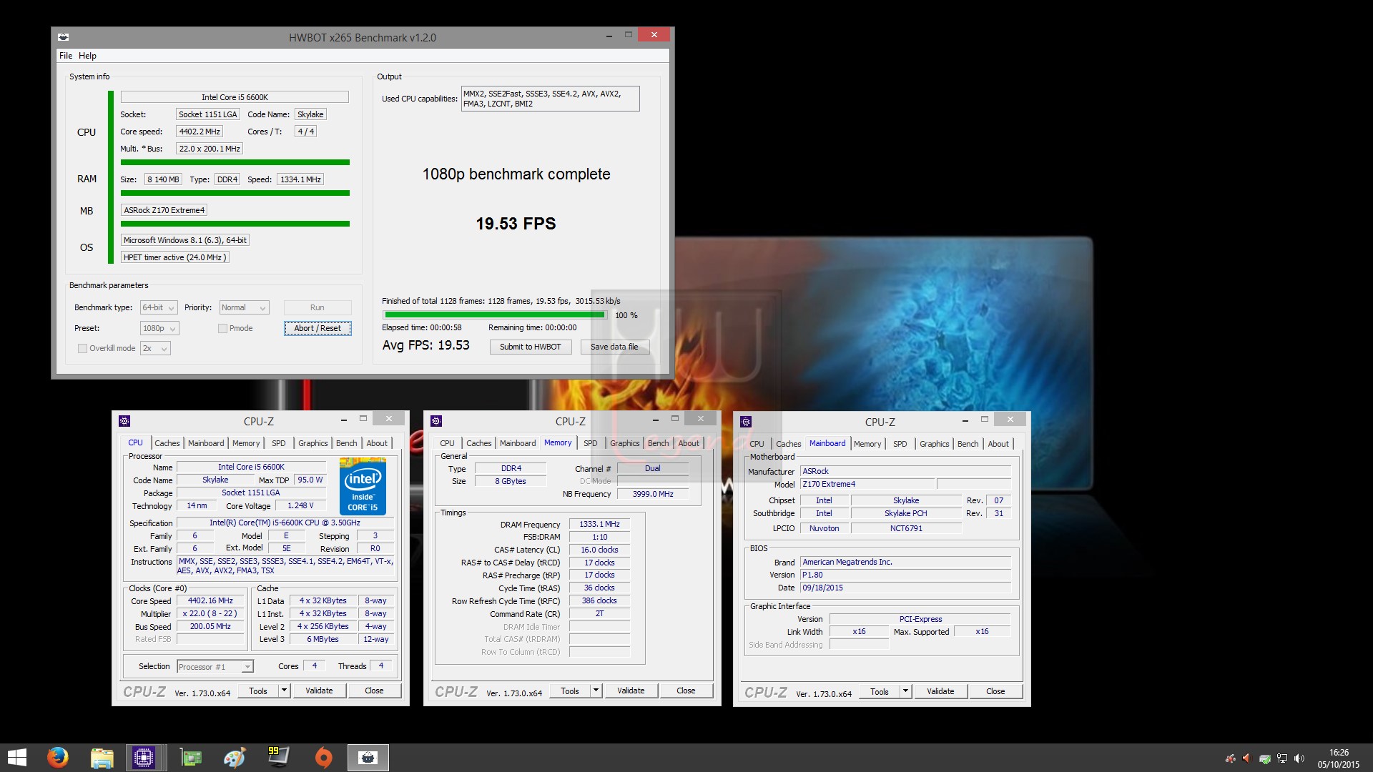Click the Save data file button
This screenshot has width=1373, height=772.
pyautogui.click(x=615, y=347)
